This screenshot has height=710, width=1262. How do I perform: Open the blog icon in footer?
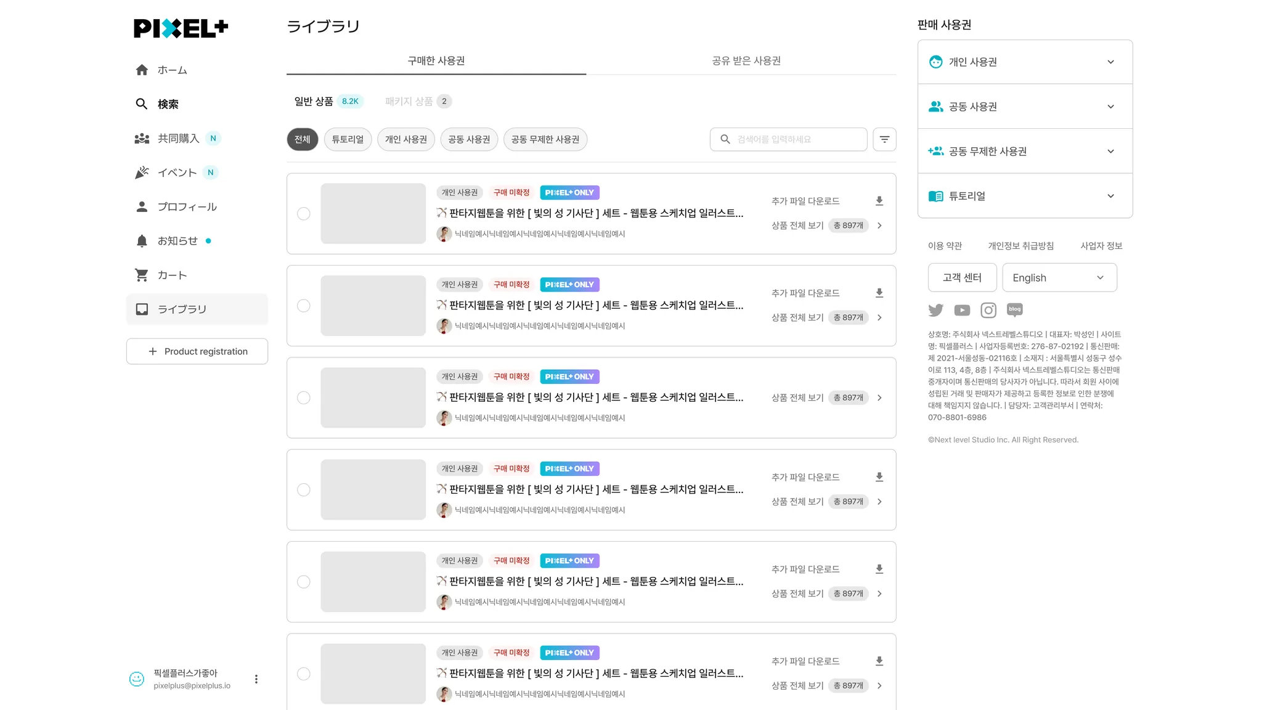(1014, 309)
